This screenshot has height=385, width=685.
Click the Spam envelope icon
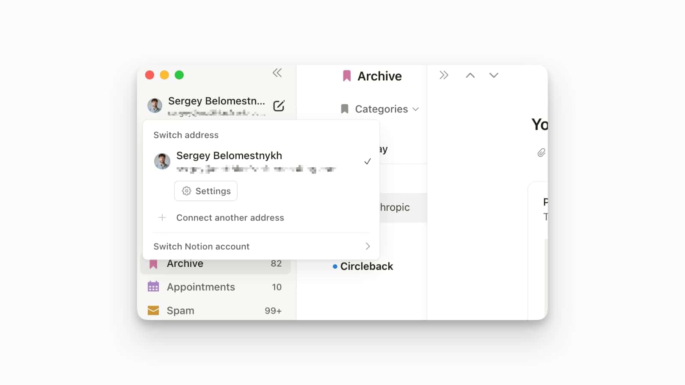(x=153, y=310)
